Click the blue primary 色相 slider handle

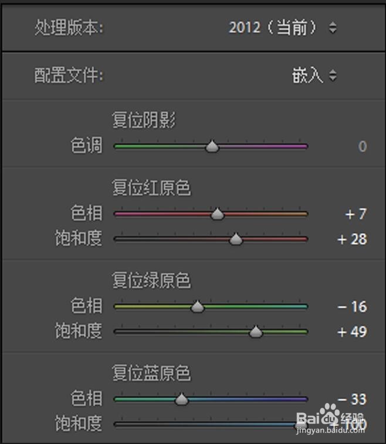point(182,399)
